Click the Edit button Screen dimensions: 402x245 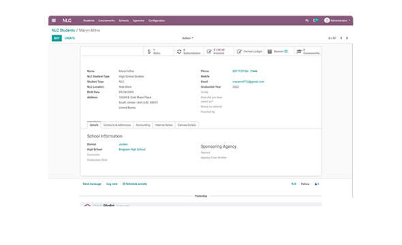click(57, 38)
